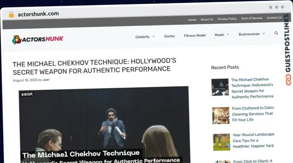Screen dimensions: 293x163
Task: Click the Michael Chekhov recent post thumbnail
Action: tap(220, 87)
